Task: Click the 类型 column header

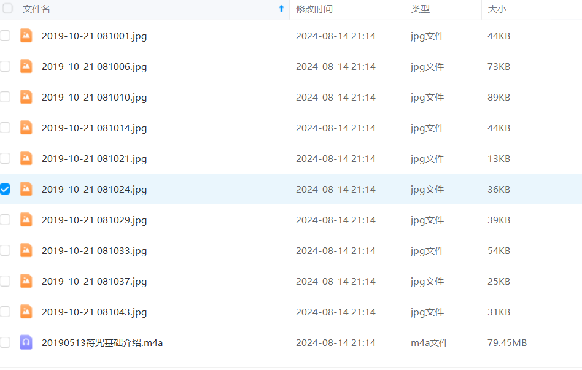Action: click(420, 9)
